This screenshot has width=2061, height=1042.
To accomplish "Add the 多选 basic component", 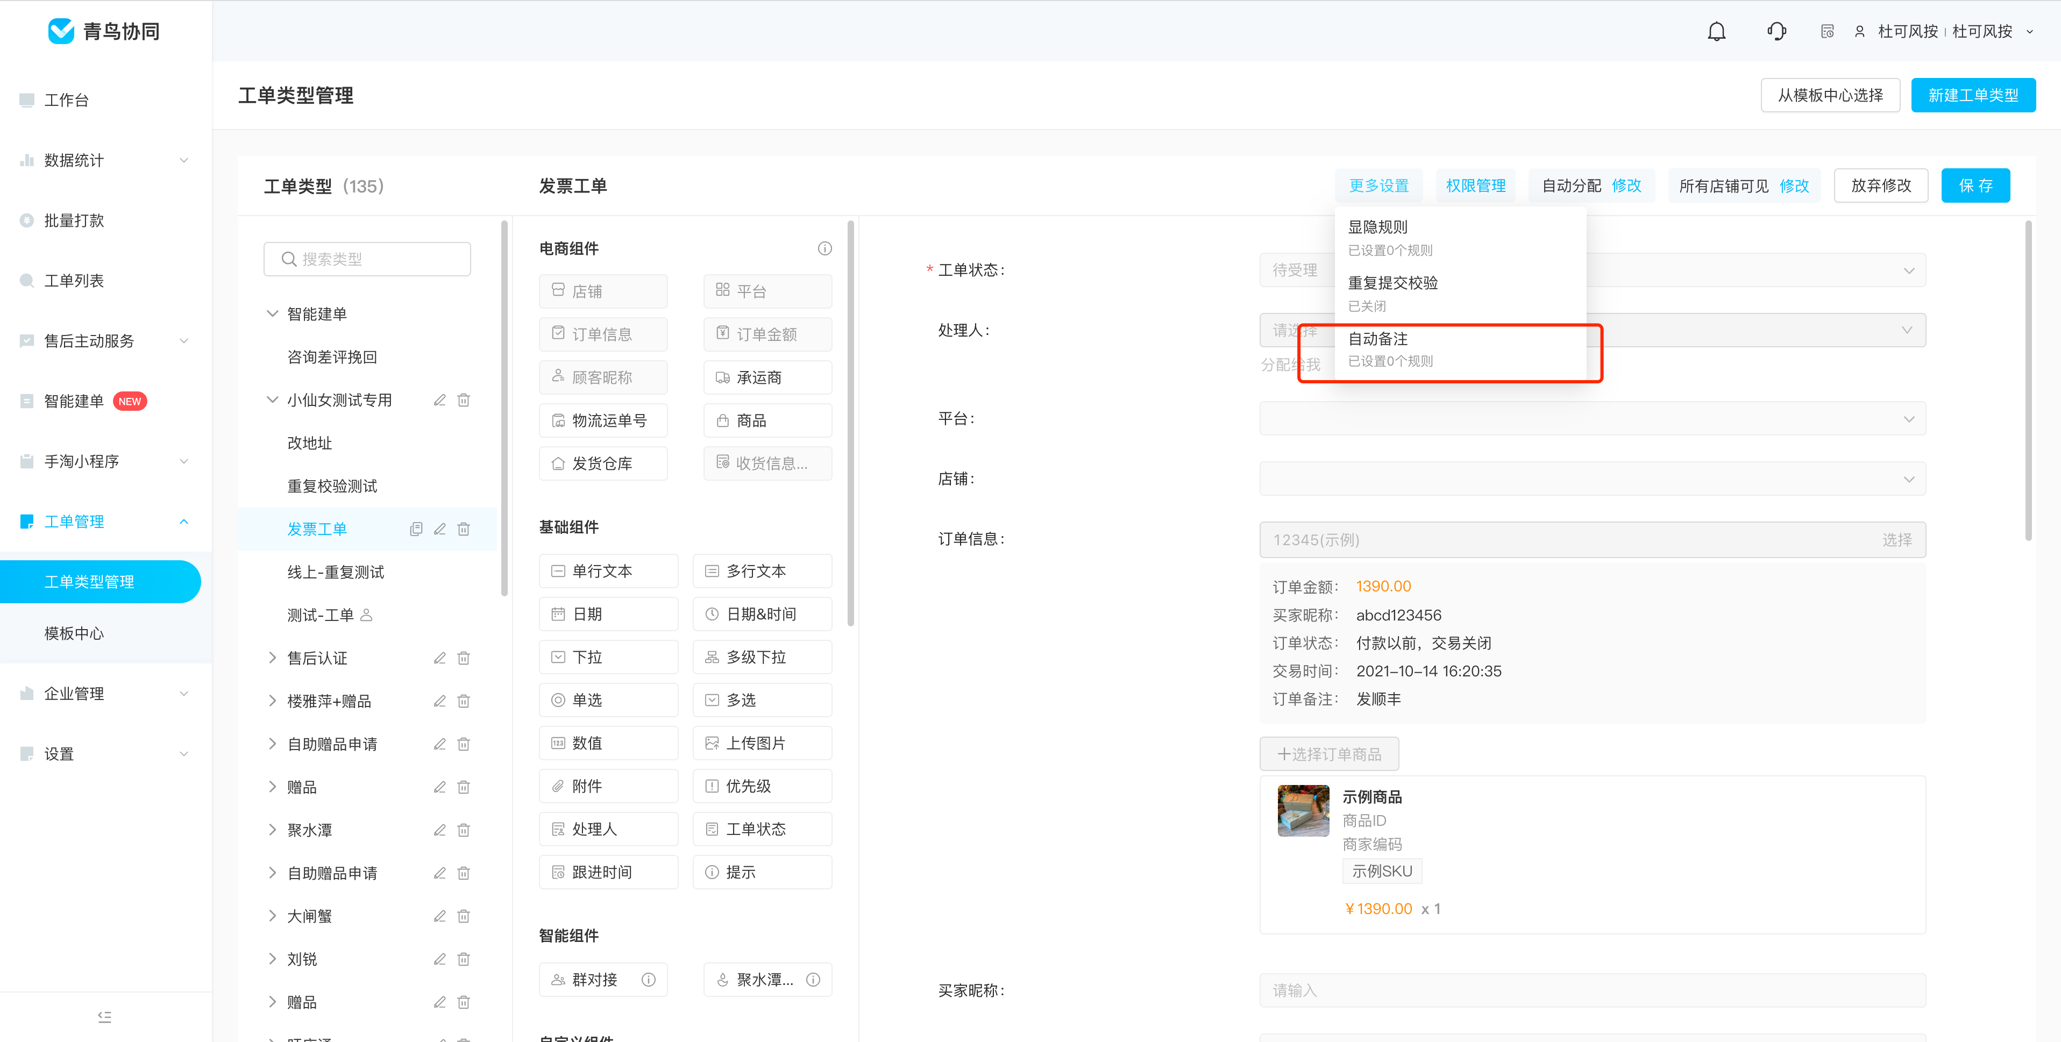I will click(x=762, y=700).
